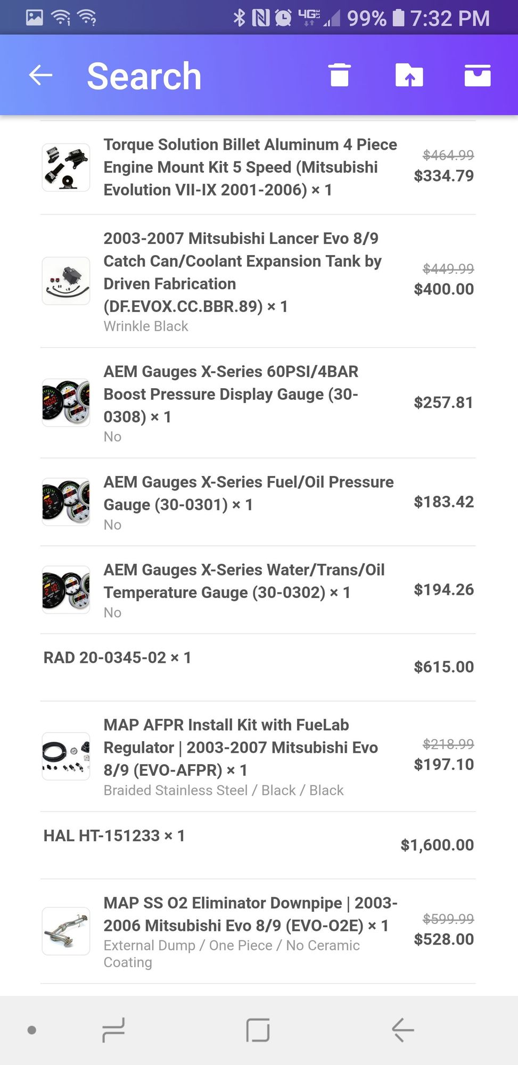This screenshot has height=1065, width=518.
Task: Open the MAP downpipe product thumbnail
Action: coord(66,931)
